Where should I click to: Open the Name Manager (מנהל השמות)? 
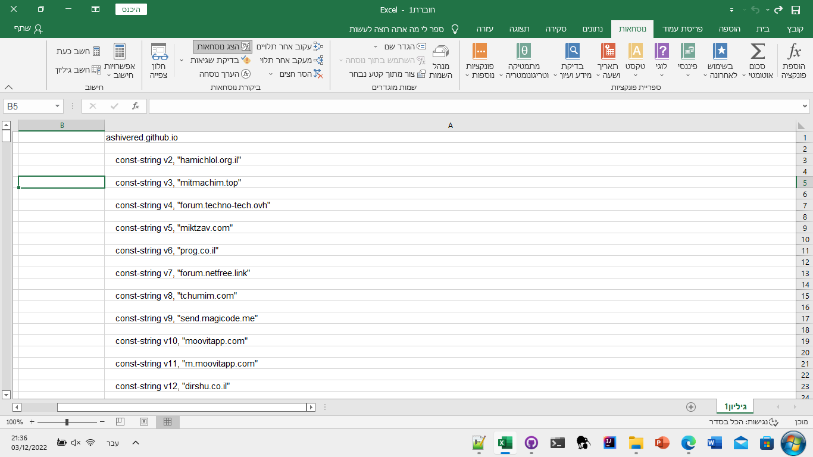pyautogui.click(x=440, y=61)
